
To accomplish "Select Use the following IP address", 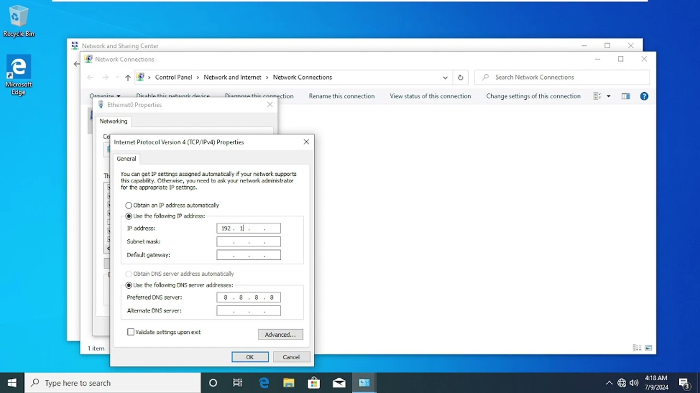I will (165, 216).
